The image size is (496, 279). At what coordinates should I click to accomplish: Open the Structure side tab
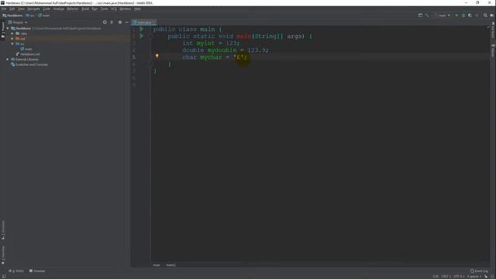tap(3, 230)
